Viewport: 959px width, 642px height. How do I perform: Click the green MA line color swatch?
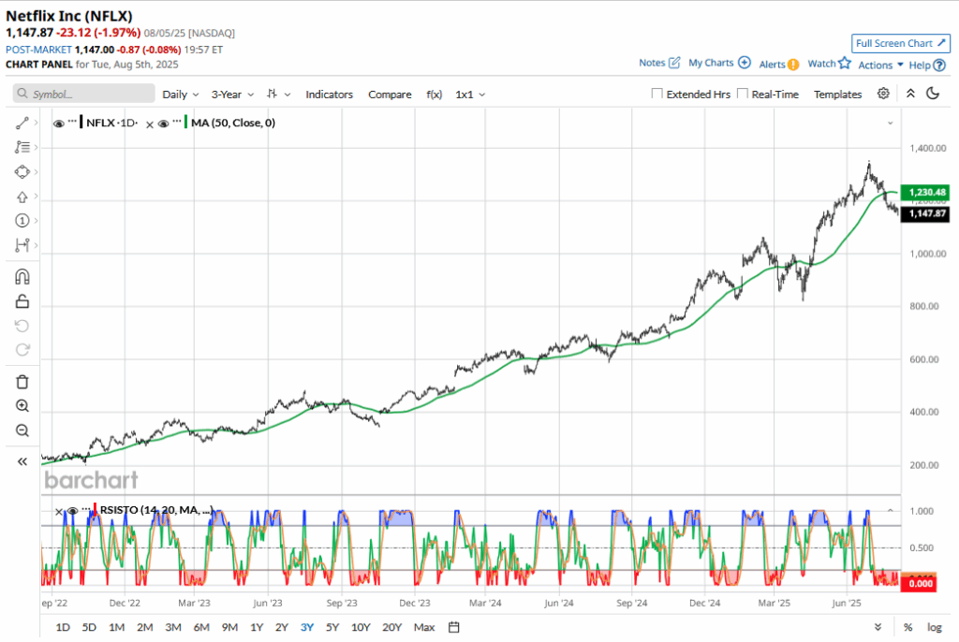[185, 123]
